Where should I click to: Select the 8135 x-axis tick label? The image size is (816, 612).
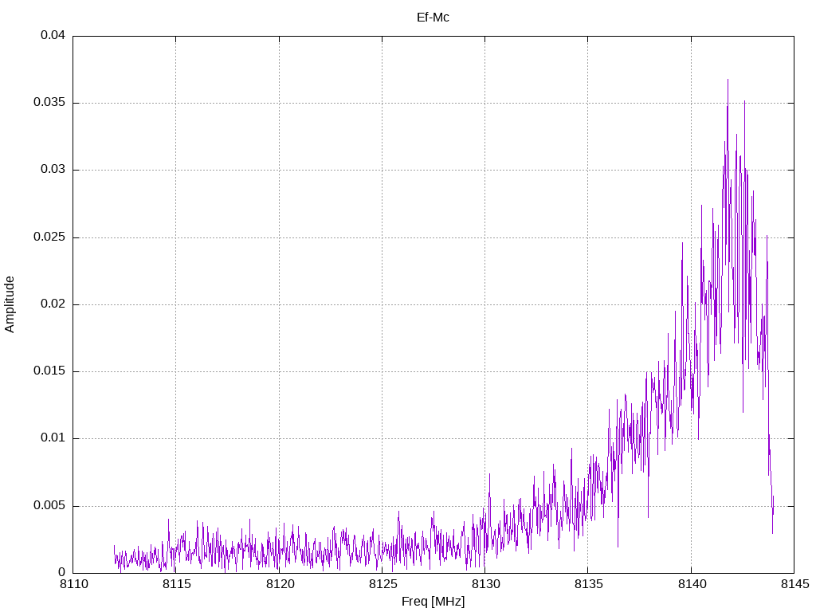(587, 585)
